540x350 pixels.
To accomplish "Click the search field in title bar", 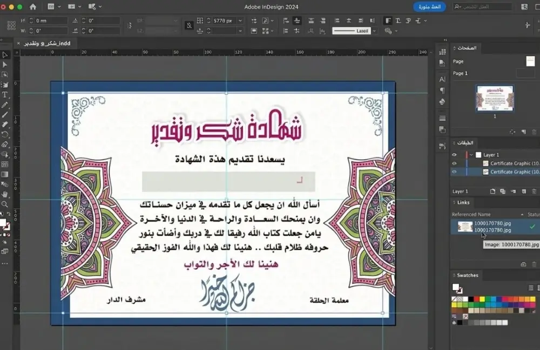I will tap(482, 6).
